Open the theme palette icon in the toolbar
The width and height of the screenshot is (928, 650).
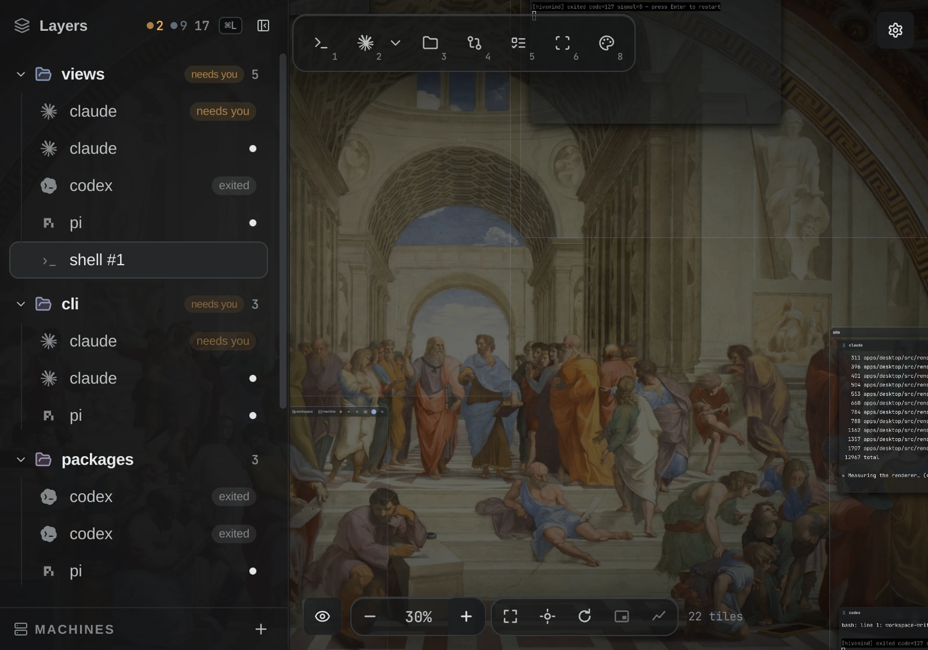pos(606,43)
